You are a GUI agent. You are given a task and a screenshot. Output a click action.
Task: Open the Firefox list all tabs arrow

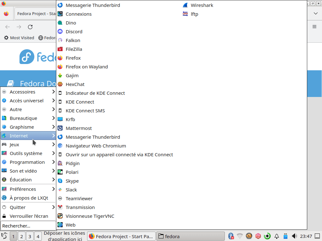point(316,13)
